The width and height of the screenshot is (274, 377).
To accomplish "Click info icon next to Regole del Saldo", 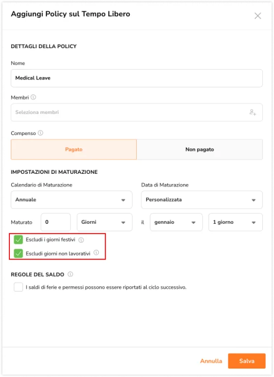I will pyautogui.click(x=70, y=274).
